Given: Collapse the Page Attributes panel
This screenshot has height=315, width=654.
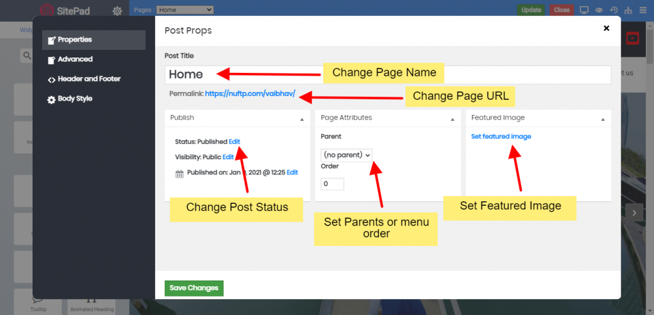Looking at the screenshot, I should pyautogui.click(x=452, y=119).
